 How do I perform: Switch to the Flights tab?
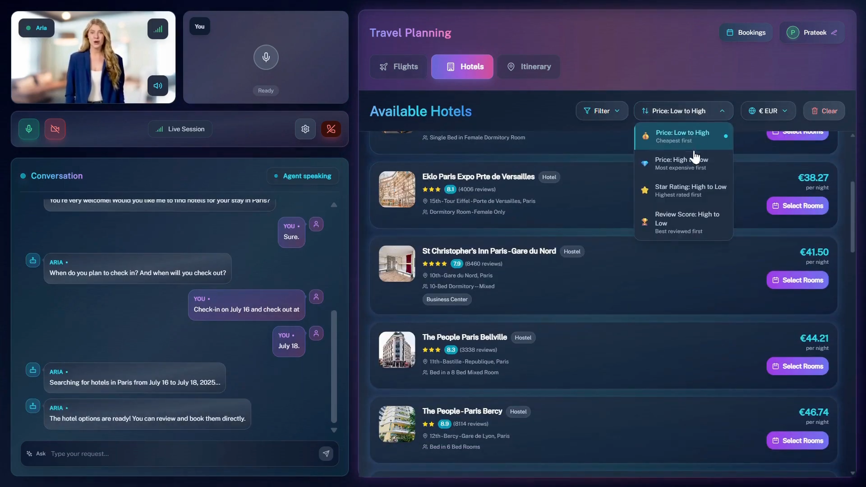399,67
